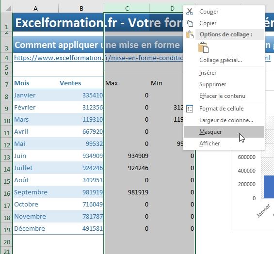Select Supprimer in the context menu
The width and height of the screenshot is (274, 254).
pos(224,84)
